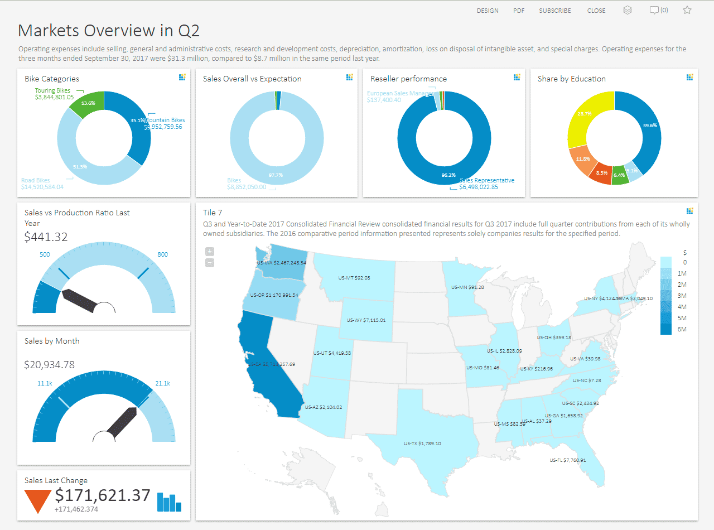The height and width of the screenshot is (530, 714).
Task: Click Sales Overall vs Expectation grid icon
Action: 349,77
